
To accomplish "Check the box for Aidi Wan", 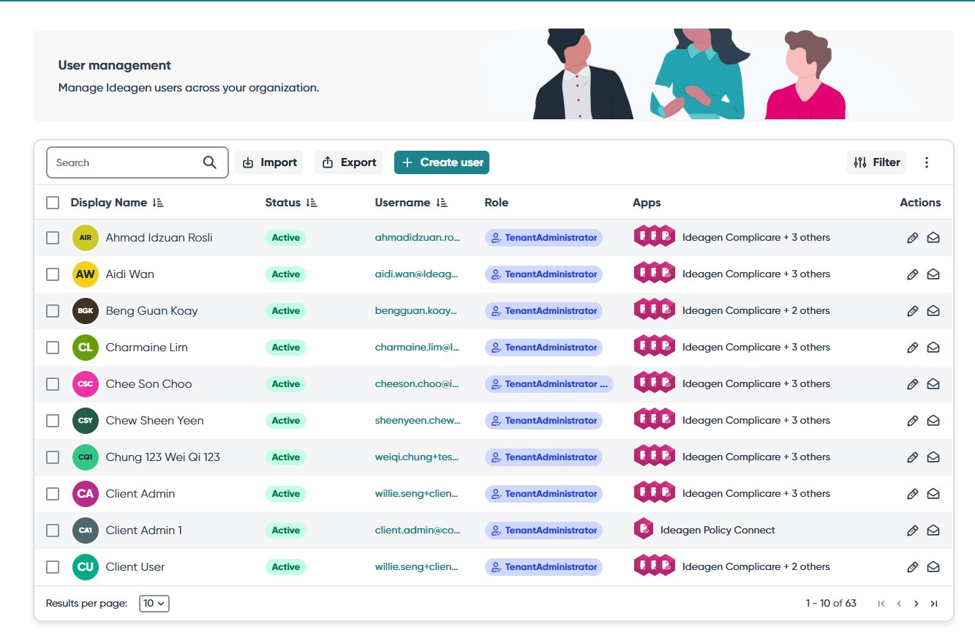I will (53, 274).
